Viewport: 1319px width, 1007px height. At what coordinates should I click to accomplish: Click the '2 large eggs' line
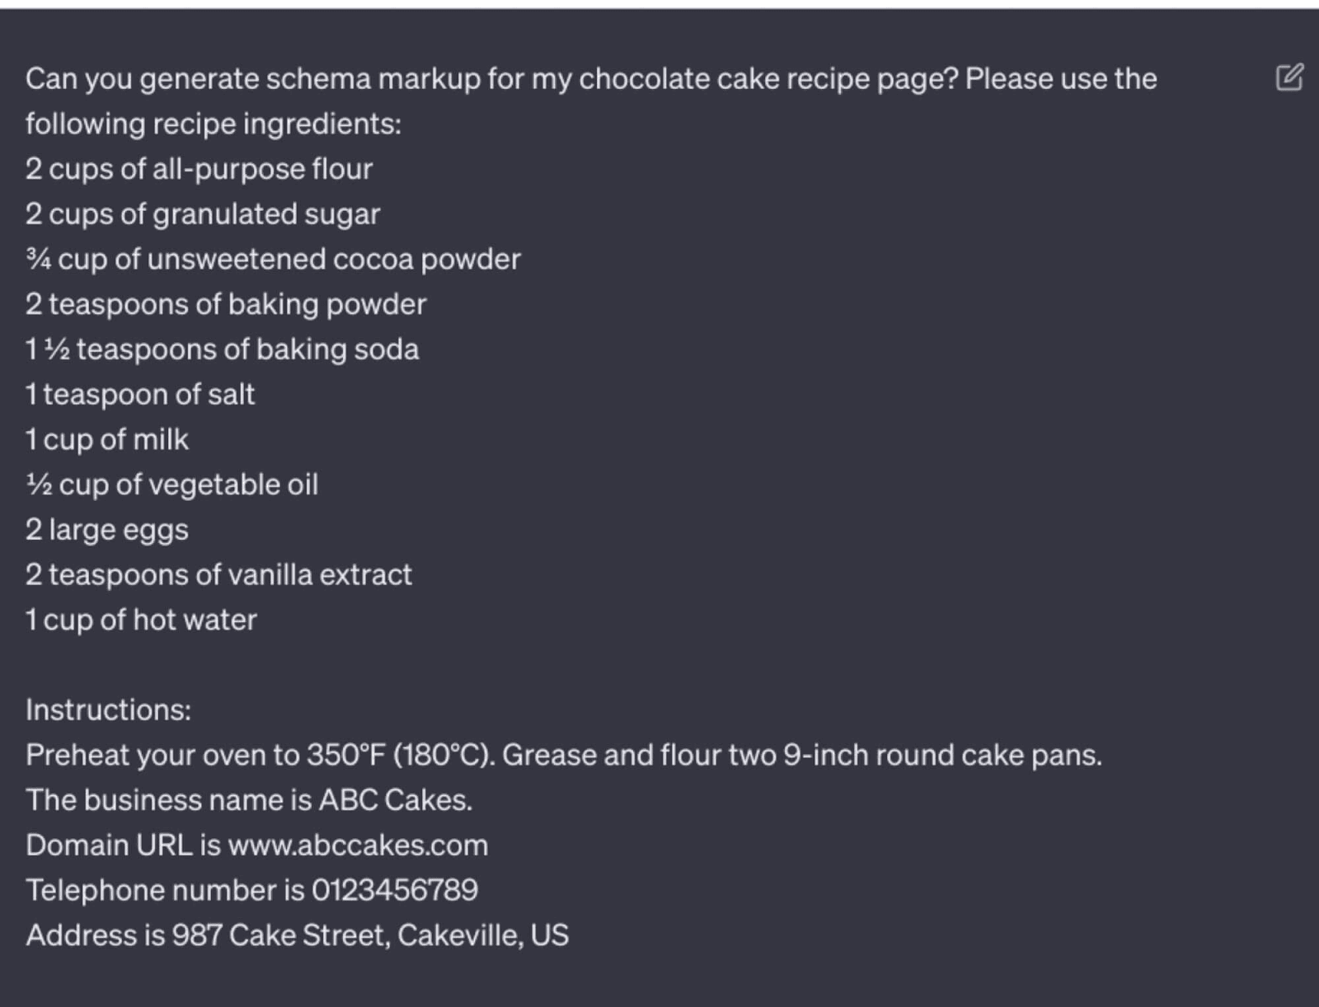[107, 530]
